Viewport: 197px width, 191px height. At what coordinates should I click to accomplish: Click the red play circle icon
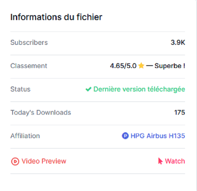pos(15,161)
